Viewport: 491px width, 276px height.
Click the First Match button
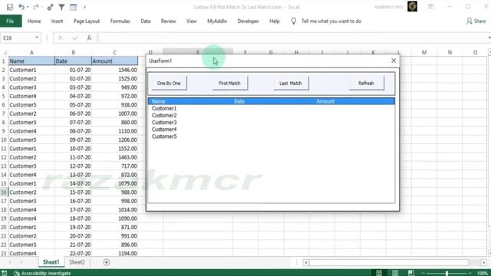pos(229,84)
